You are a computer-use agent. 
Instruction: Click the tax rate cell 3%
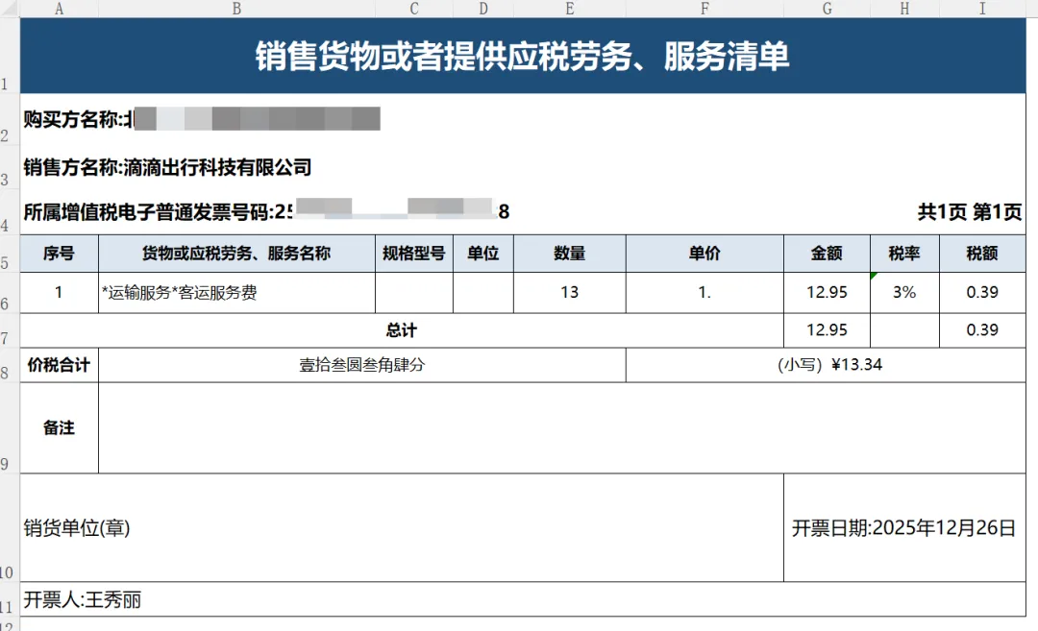(x=904, y=292)
